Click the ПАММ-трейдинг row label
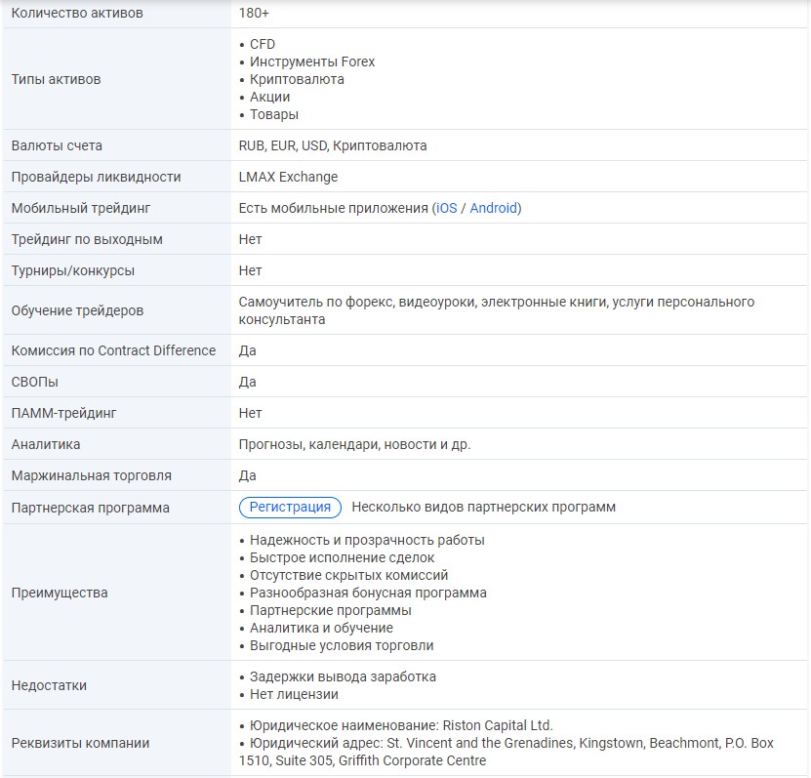Image resolution: width=811 pixels, height=778 pixels. click(63, 413)
